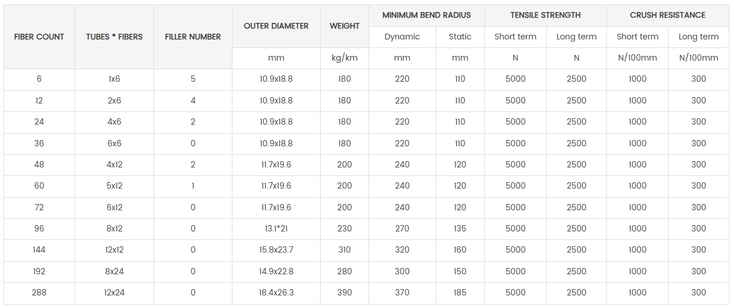The width and height of the screenshot is (734, 308).
Task: Click the weight value 390
Action: [345, 293]
